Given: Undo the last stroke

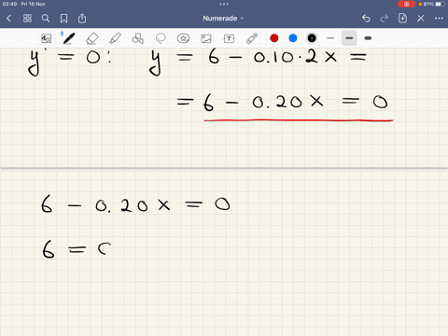Looking at the screenshot, I should coord(366,19).
